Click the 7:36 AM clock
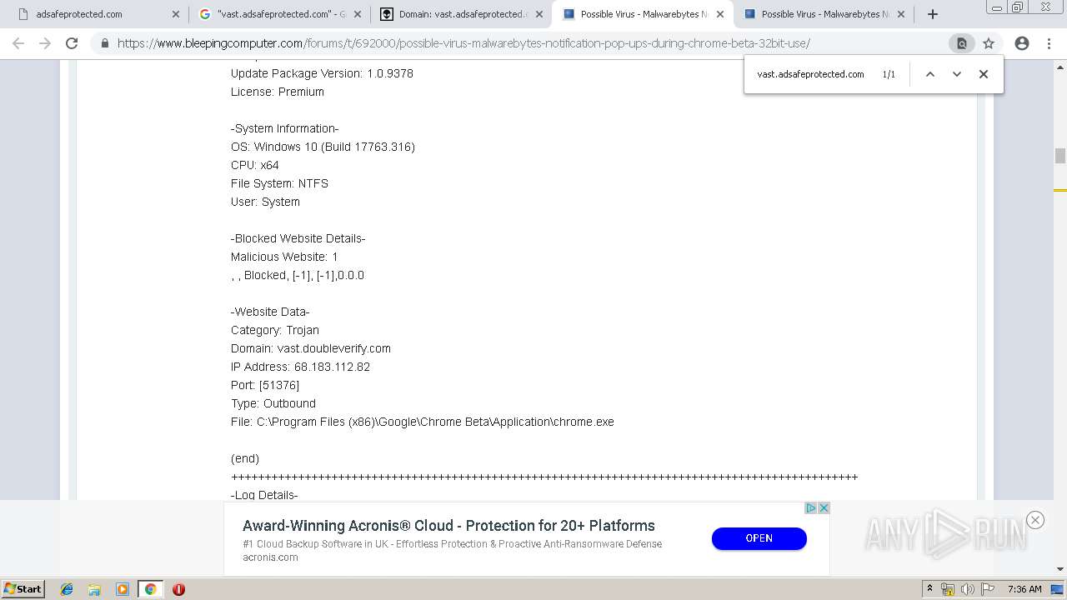Image resolution: width=1067 pixels, height=600 pixels. pos(1024,589)
